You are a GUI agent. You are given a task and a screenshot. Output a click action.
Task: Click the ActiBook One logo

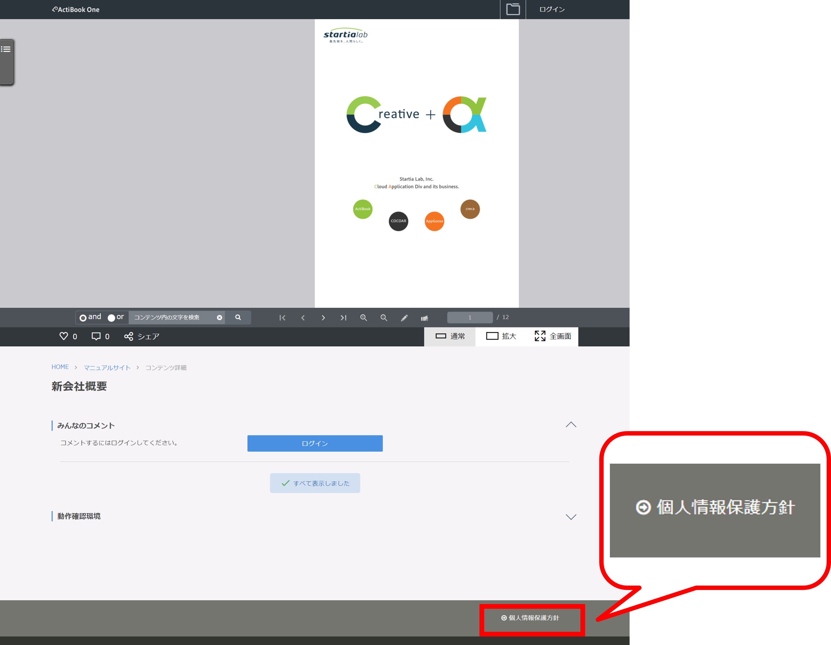(x=76, y=9)
